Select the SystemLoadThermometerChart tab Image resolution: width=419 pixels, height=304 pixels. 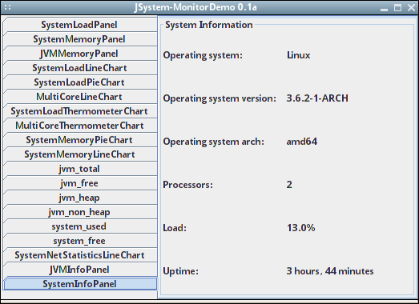[x=80, y=111]
